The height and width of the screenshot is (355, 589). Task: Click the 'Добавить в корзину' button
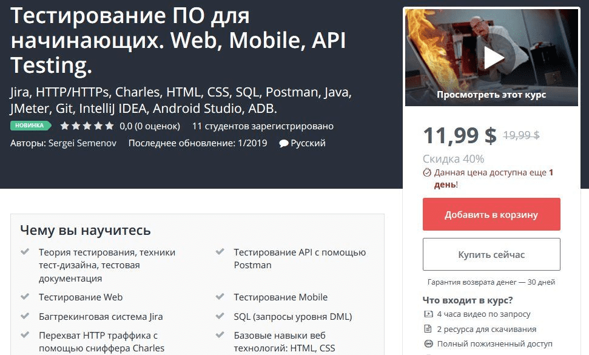[491, 214]
